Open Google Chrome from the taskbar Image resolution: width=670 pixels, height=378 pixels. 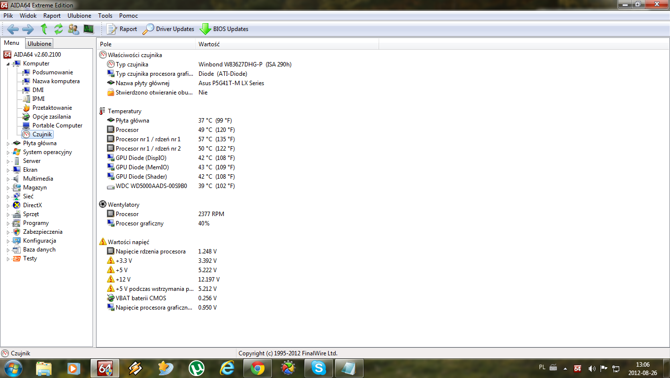[x=258, y=368]
